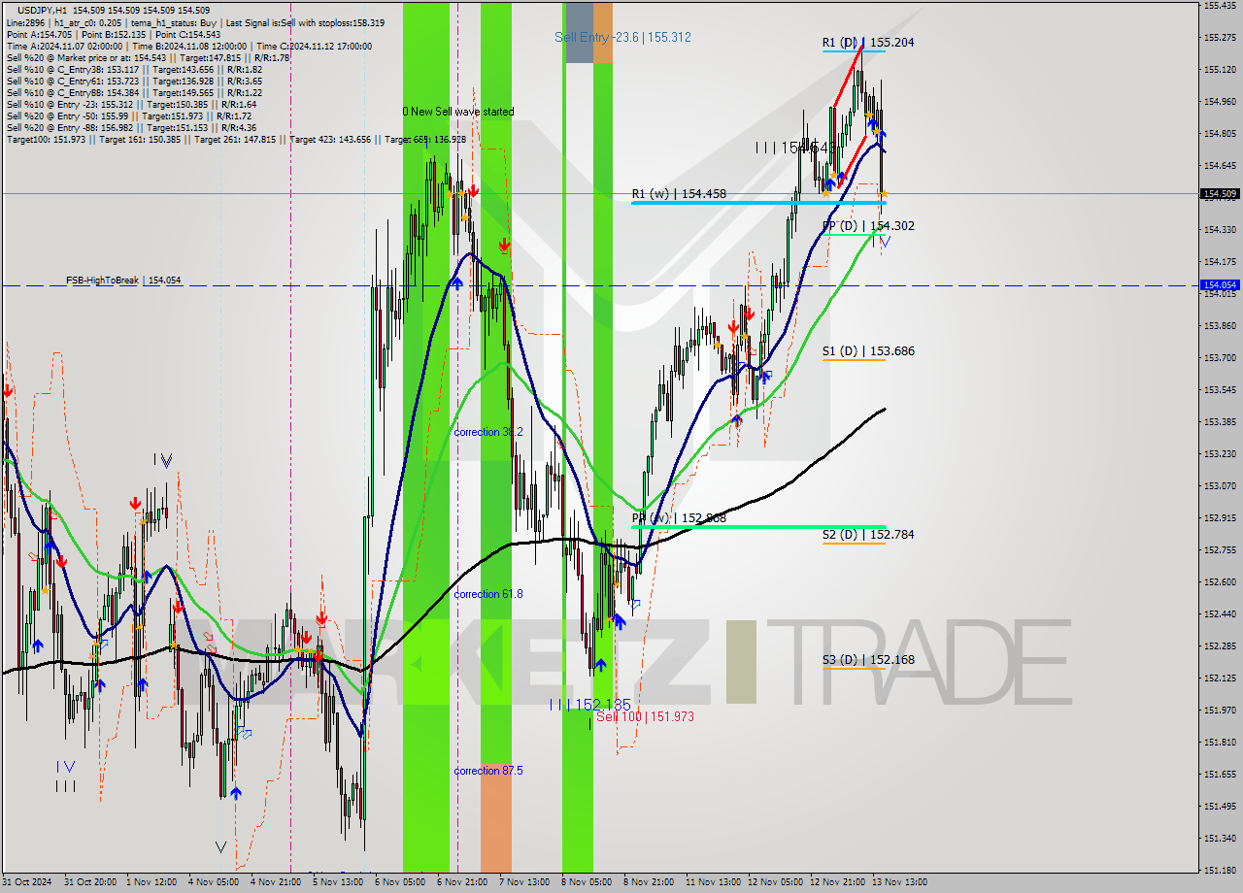Select the 'Sell %10 @ Entry -23' info line

tap(131, 104)
